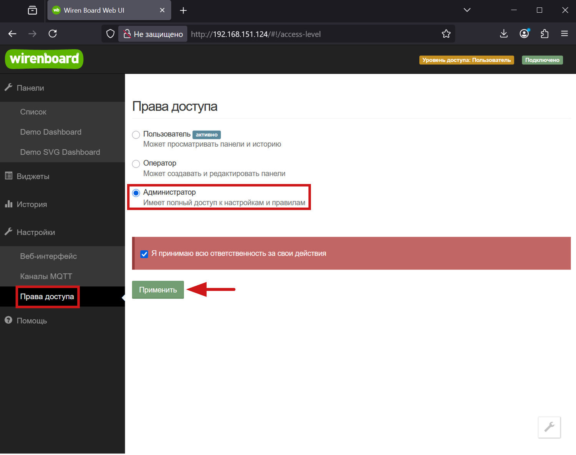Viewport: 576px width, 455px height.
Task: Click the wrench icon in bottom-right corner
Action: point(549,427)
